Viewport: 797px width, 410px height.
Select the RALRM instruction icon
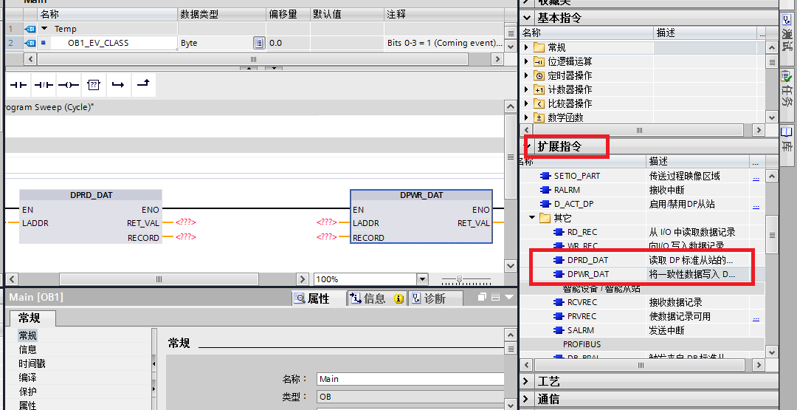[x=545, y=190]
